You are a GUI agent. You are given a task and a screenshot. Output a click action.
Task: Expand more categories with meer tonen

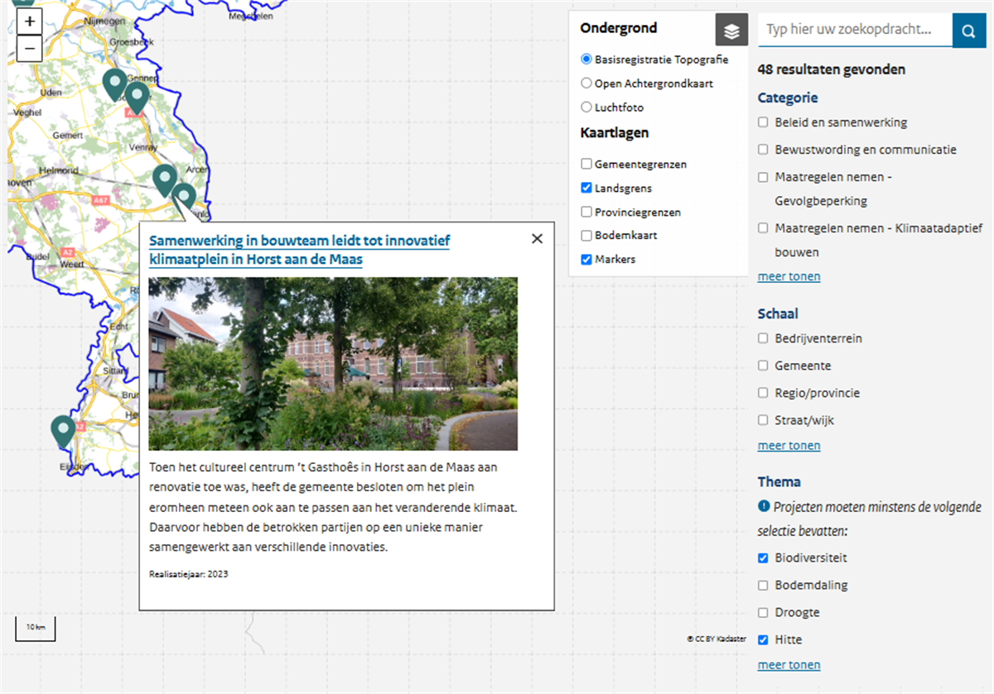(789, 276)
